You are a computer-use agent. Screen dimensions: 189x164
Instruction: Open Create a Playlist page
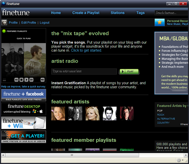86,13
